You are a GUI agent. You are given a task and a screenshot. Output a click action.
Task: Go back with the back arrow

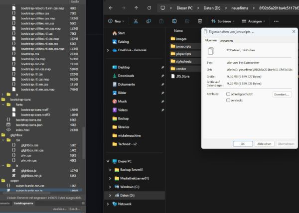click(x=110, y=8)
